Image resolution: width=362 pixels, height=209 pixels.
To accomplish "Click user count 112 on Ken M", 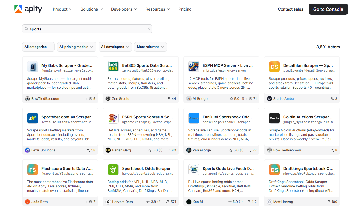I will coord(252,202).
